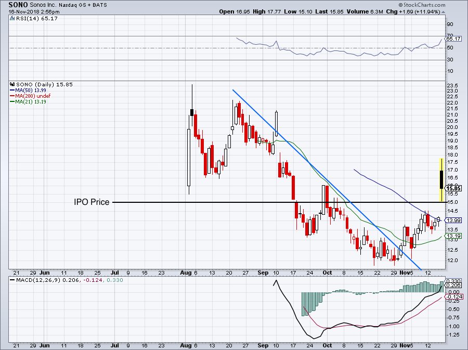Click the High 17.77 header value

[x=267, y=11]
